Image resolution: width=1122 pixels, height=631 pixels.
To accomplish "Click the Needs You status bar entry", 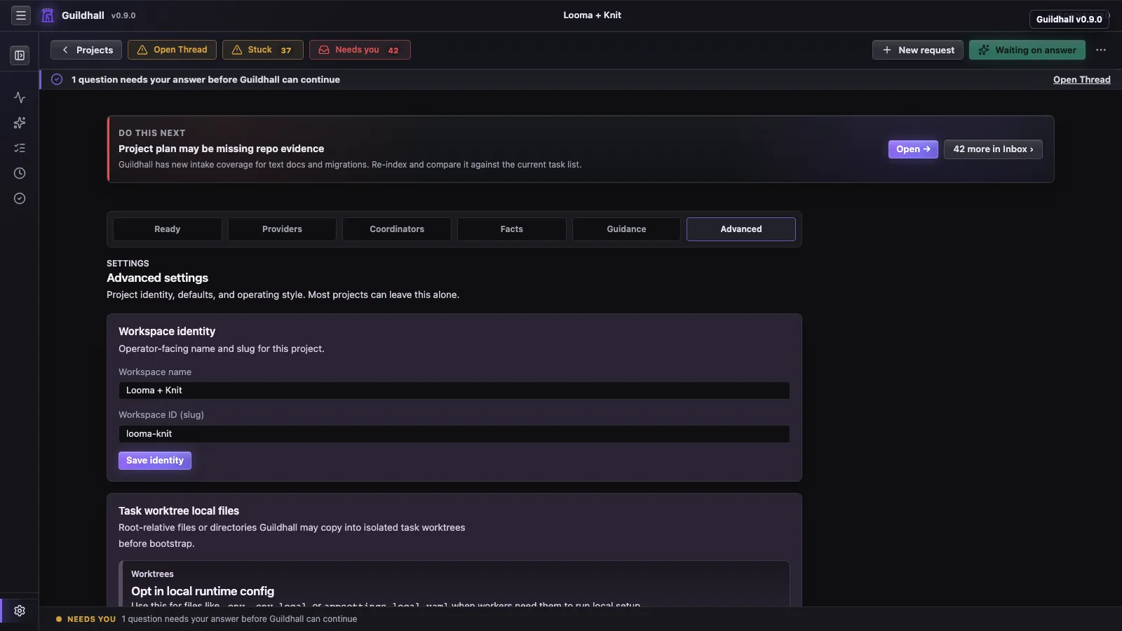I will click(206, 619).
